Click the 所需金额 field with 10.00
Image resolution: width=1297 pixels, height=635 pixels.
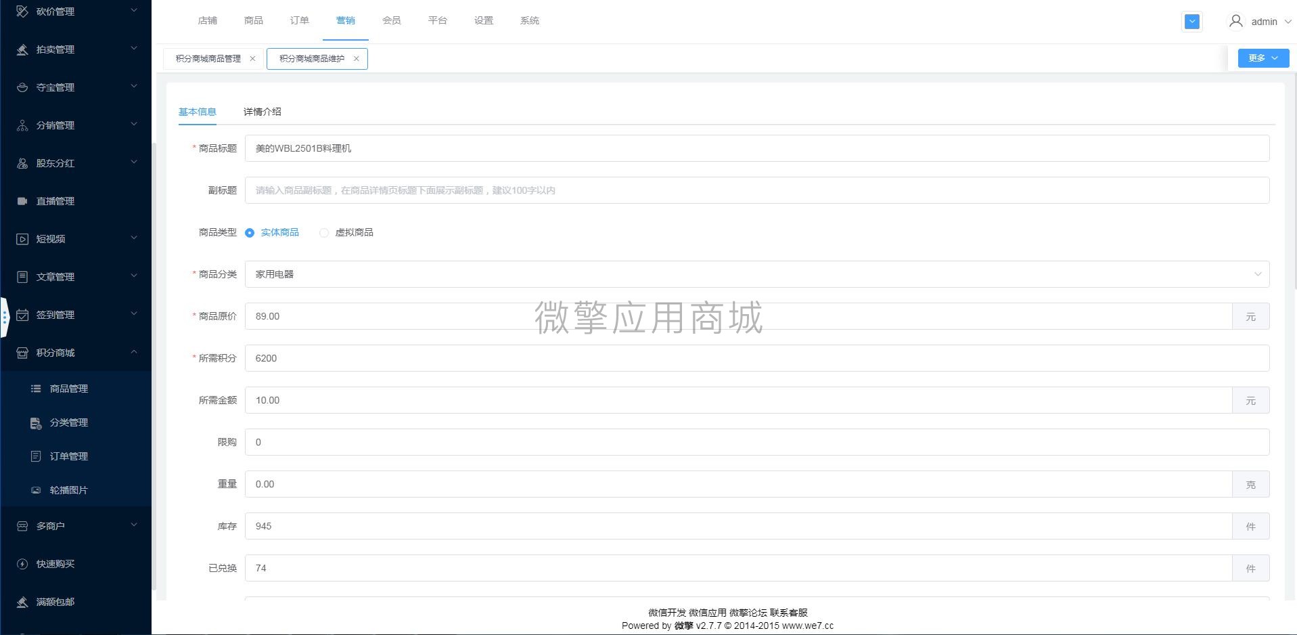(738, 400)
